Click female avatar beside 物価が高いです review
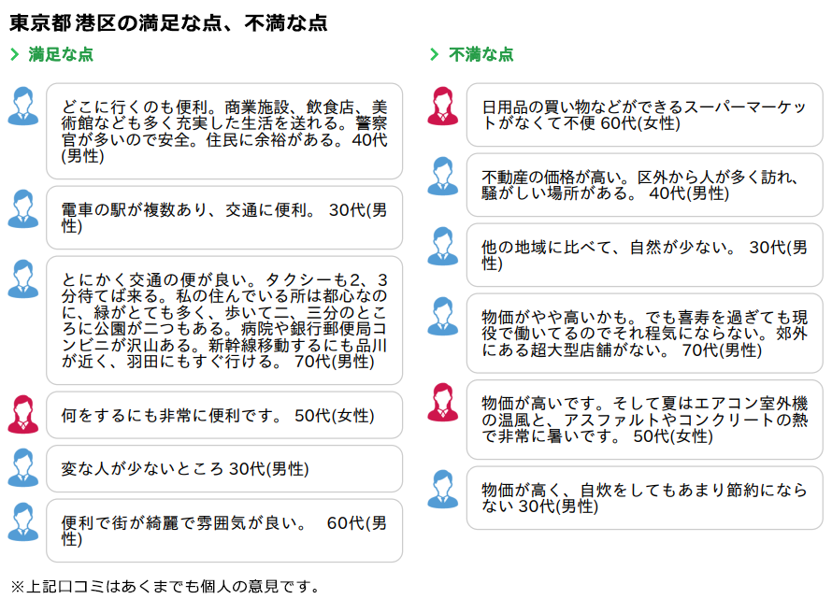The image size is (832, 613). (442, 403)
